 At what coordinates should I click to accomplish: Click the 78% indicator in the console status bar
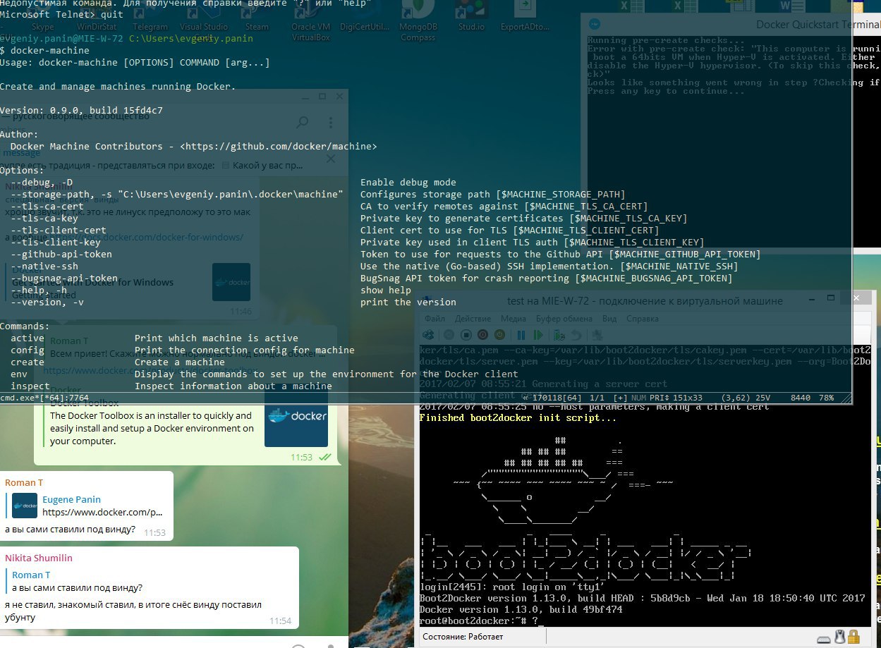click(x=827, y=398)
